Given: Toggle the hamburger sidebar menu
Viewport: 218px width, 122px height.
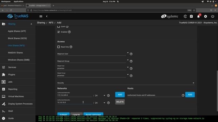Looking at the screenshot, I should 41,16.
